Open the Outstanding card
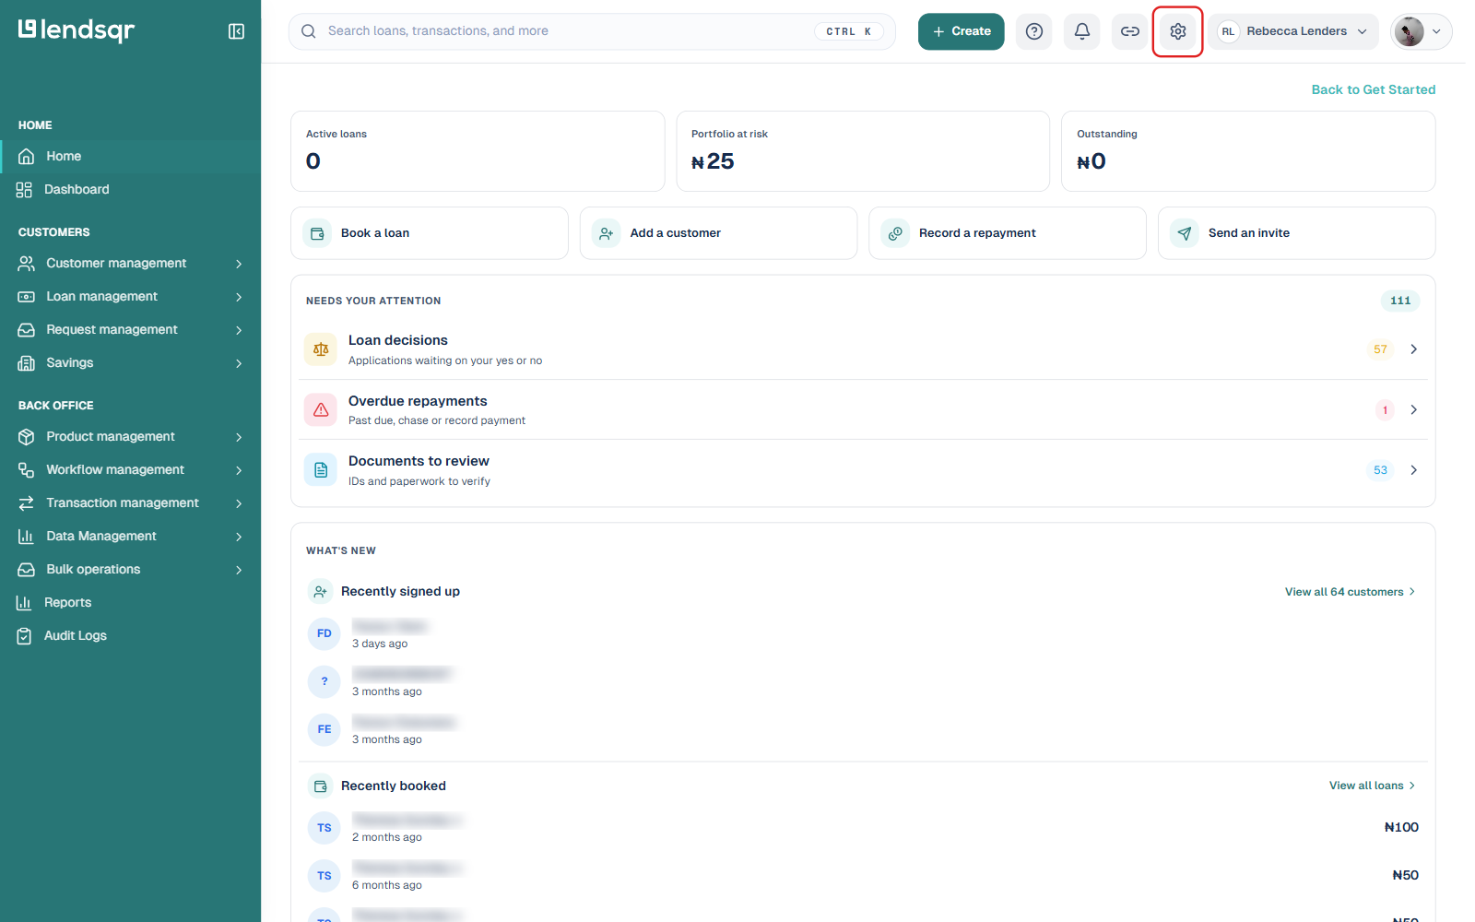The height and width of the screenshot is (922, 1475). pos(1248,151)
